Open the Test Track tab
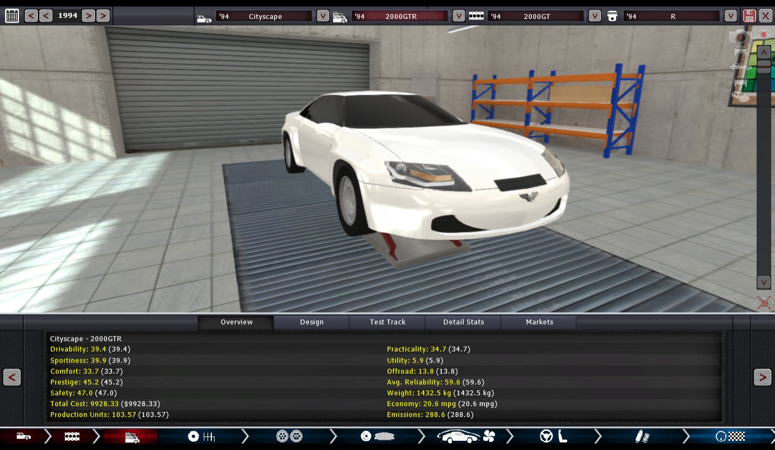775x450 pixels. [x=388, y=322]
